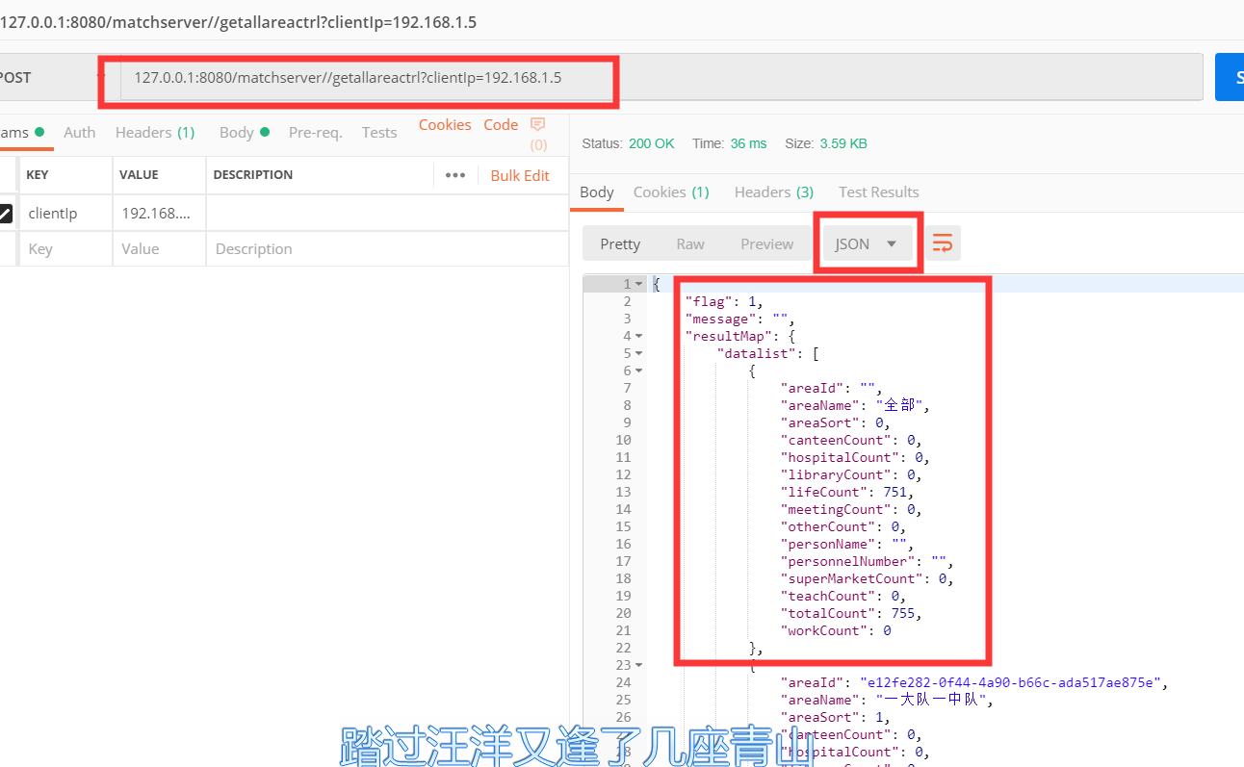Open the Test Results tab
Image resolution: width=1244 pixels, height=767 pixels.
click(x=879, y=192)
